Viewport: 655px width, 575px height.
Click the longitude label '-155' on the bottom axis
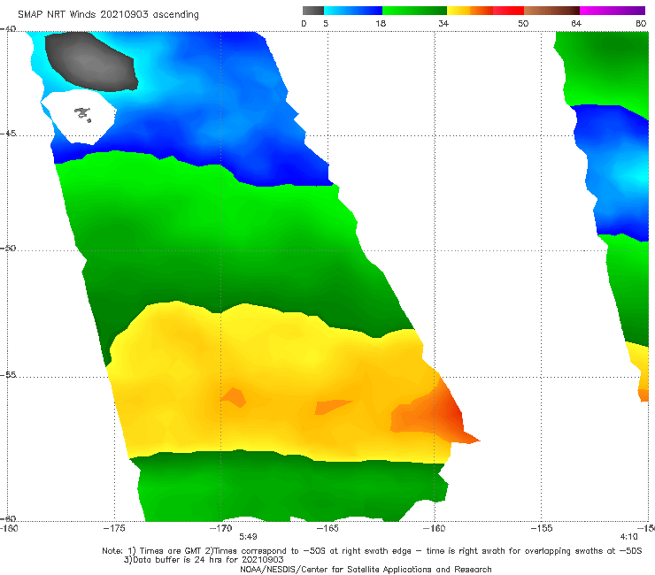click(542, 528)
